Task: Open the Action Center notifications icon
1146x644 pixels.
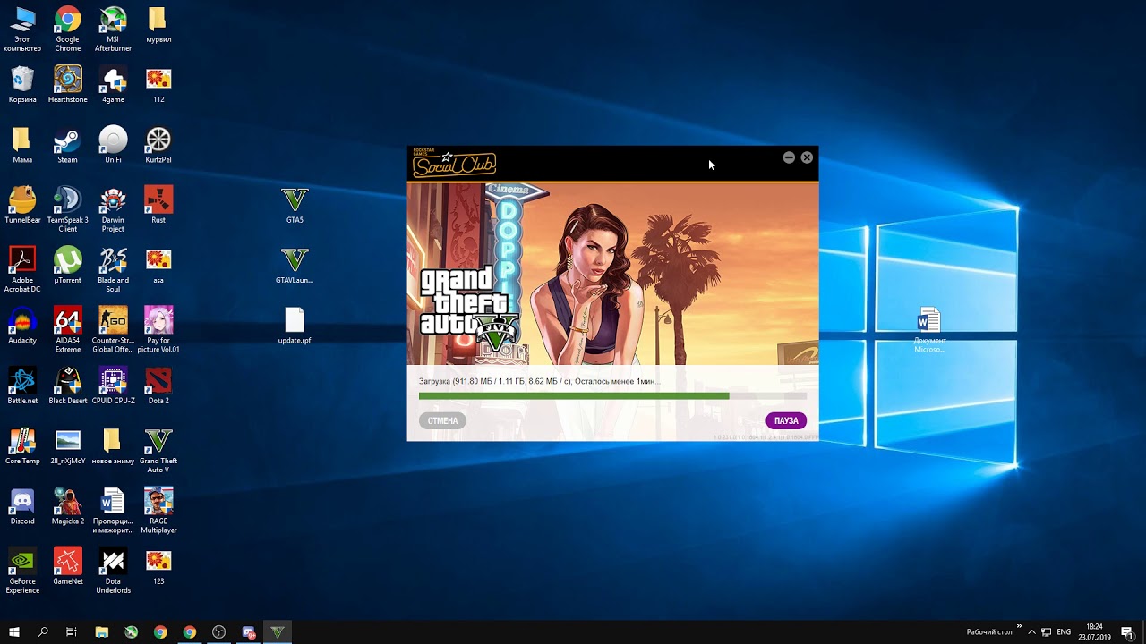Action: [1127, 632]
